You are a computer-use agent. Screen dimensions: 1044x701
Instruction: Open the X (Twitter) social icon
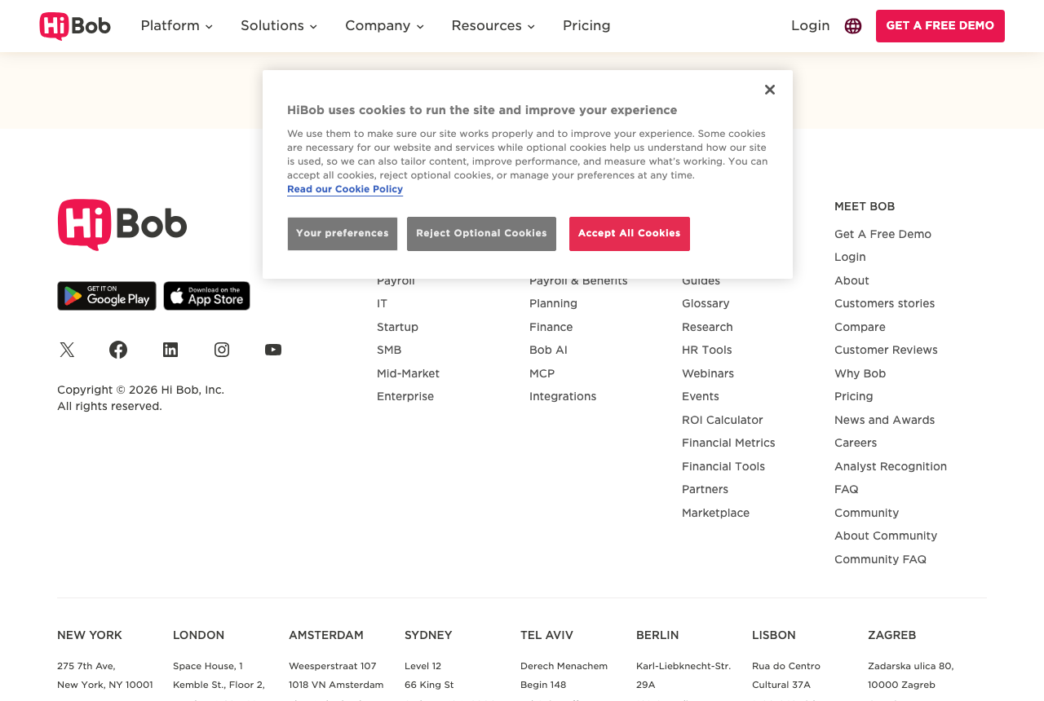[x=67, y=350]
